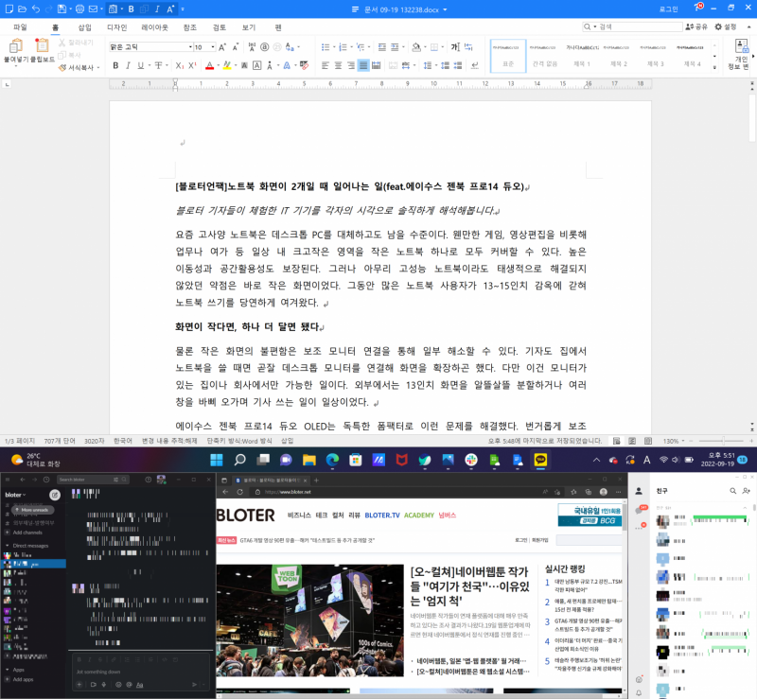Image resolution: width=757 pixels, height=699 pixels.
Task: Toggle bold formatting (B) in the ribbon
Action: tap(115, 65)
